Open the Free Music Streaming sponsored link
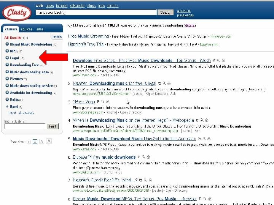The height and width of the screenshot is (205, 274). pyautogui.click(x=88, y=36)
